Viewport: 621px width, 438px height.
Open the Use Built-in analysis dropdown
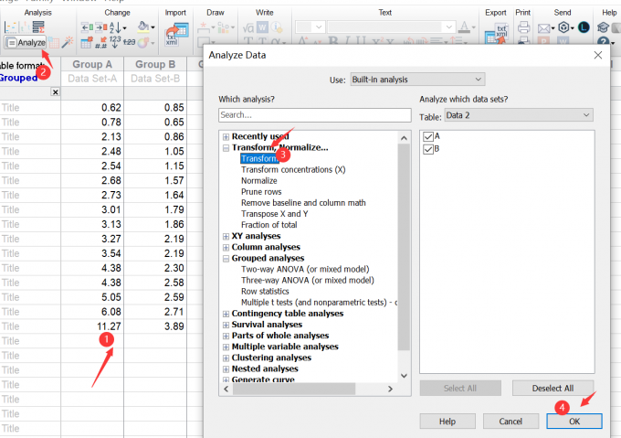tap(417, 80)
